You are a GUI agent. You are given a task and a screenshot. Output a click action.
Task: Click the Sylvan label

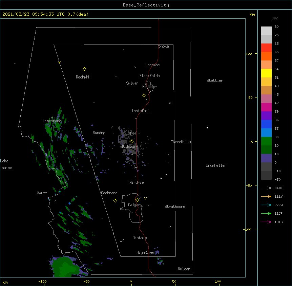132,83
